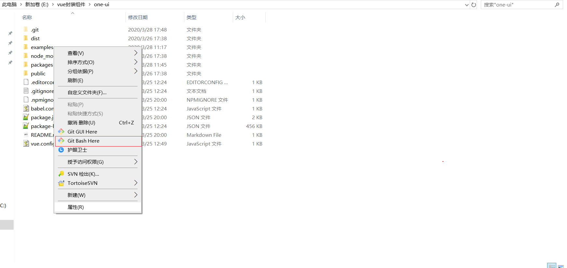Select 自定义文件夹(F)... menu entry

(98, 92)
